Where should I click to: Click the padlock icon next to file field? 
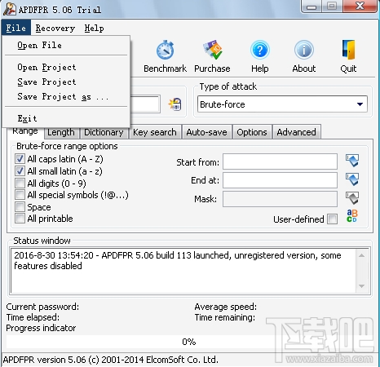pos(175,104)
